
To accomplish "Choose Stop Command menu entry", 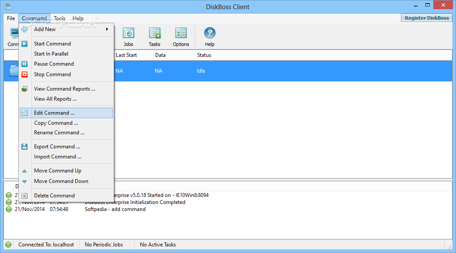I will (x=66, y=74).
